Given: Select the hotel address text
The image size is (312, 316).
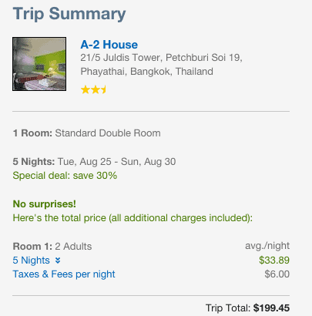Looking at the screenshot, I should (x=161, y=65).
